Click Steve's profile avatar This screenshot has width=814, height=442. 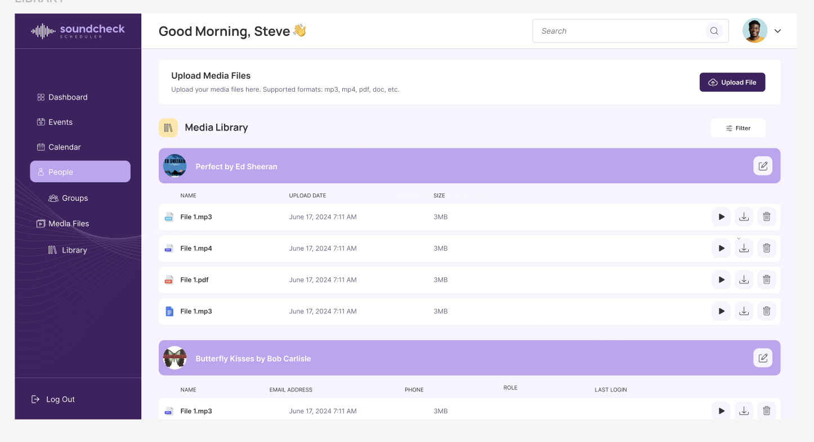[754, 30]
